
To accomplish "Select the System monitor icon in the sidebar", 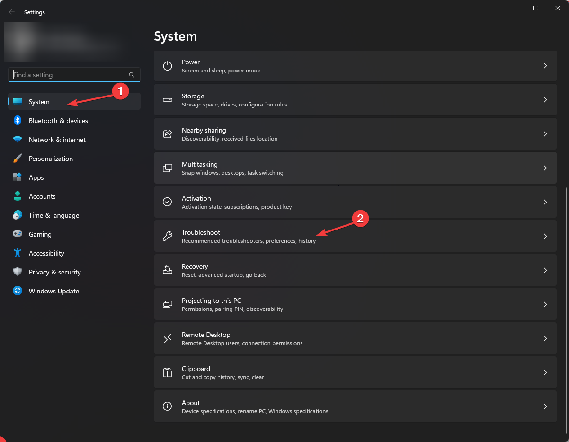I will [x=18, y=102].
